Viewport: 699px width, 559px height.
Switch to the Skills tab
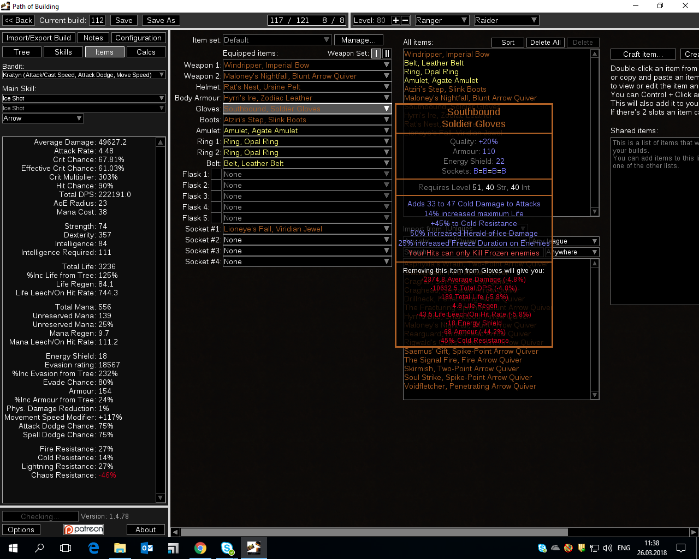pyautogui.click(x=63, y=52)
